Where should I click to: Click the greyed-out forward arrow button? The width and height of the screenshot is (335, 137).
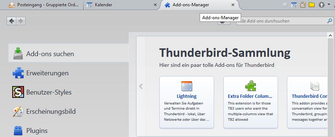pos(21,21)
